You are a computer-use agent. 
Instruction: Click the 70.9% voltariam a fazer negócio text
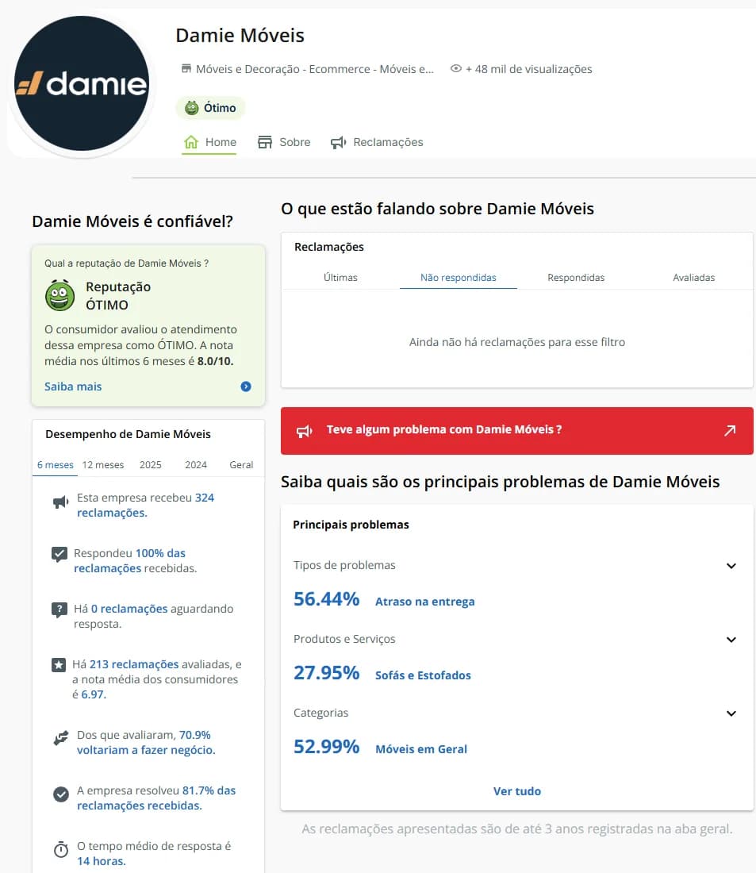click(146, 743)
